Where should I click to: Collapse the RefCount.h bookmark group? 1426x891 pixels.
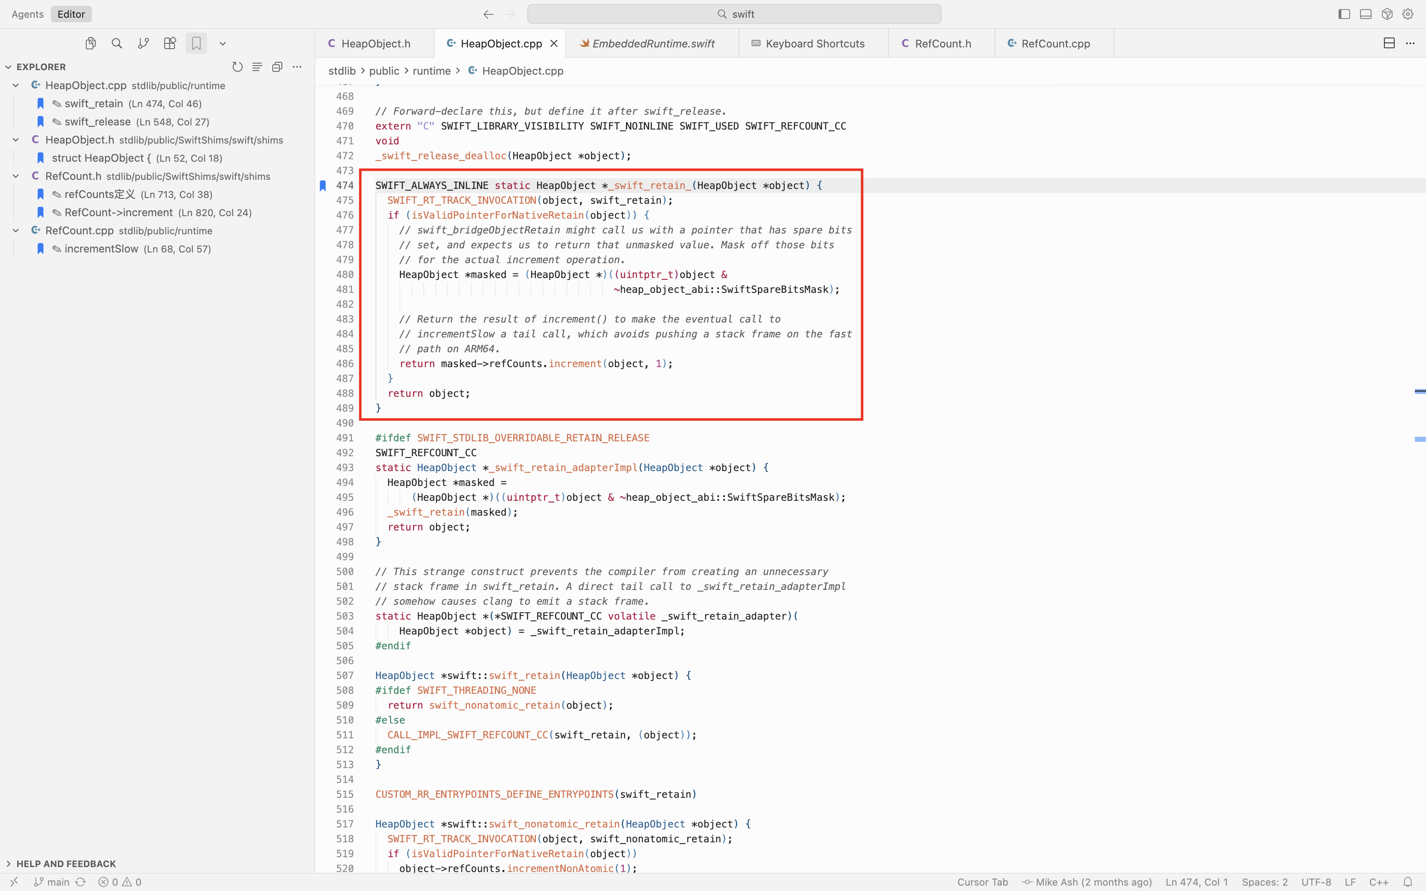click(x=16, y=176)
